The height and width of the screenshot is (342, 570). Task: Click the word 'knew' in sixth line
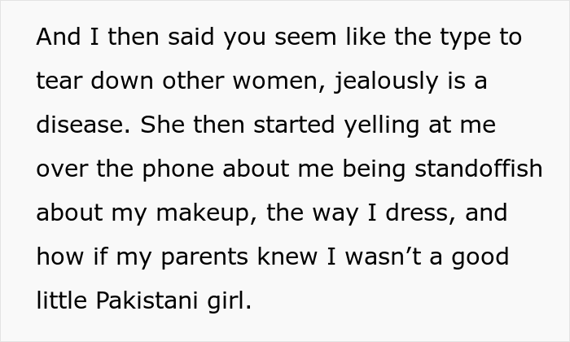[x=287, y=256]
